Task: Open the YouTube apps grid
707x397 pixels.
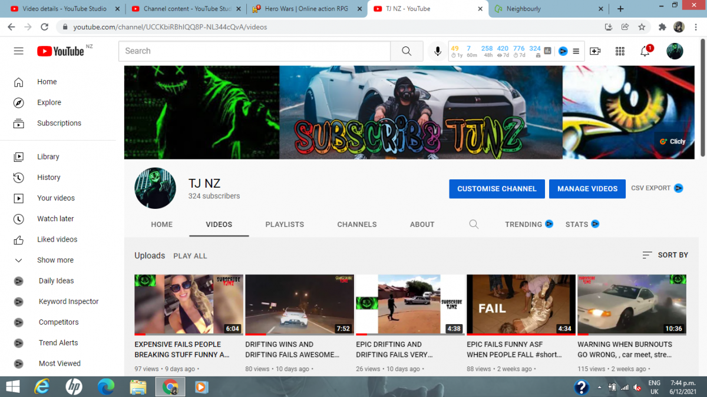Action: [x=620, y=51]
